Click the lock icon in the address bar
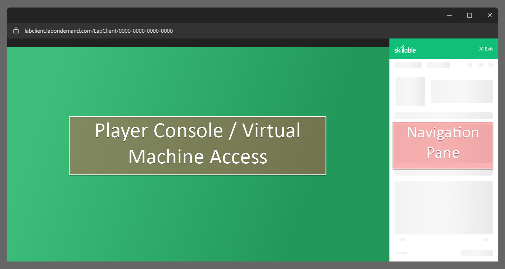Screen dimensions: 505x269 16,31
